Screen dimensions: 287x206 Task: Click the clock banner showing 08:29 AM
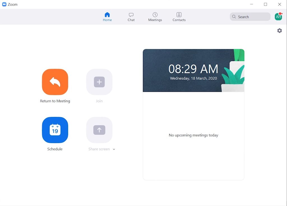point(193,71)
